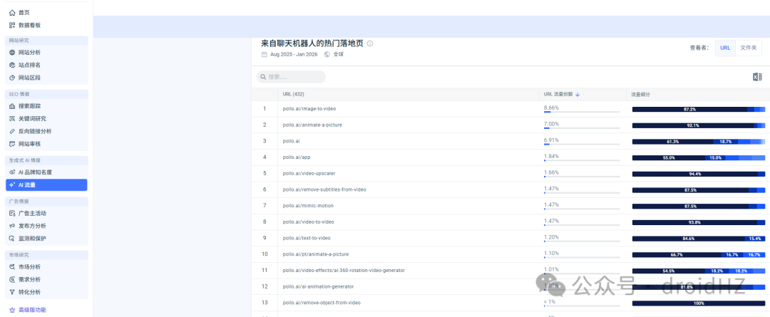Click the ai-360-rotation-video-generator URL

click(344, 271)
